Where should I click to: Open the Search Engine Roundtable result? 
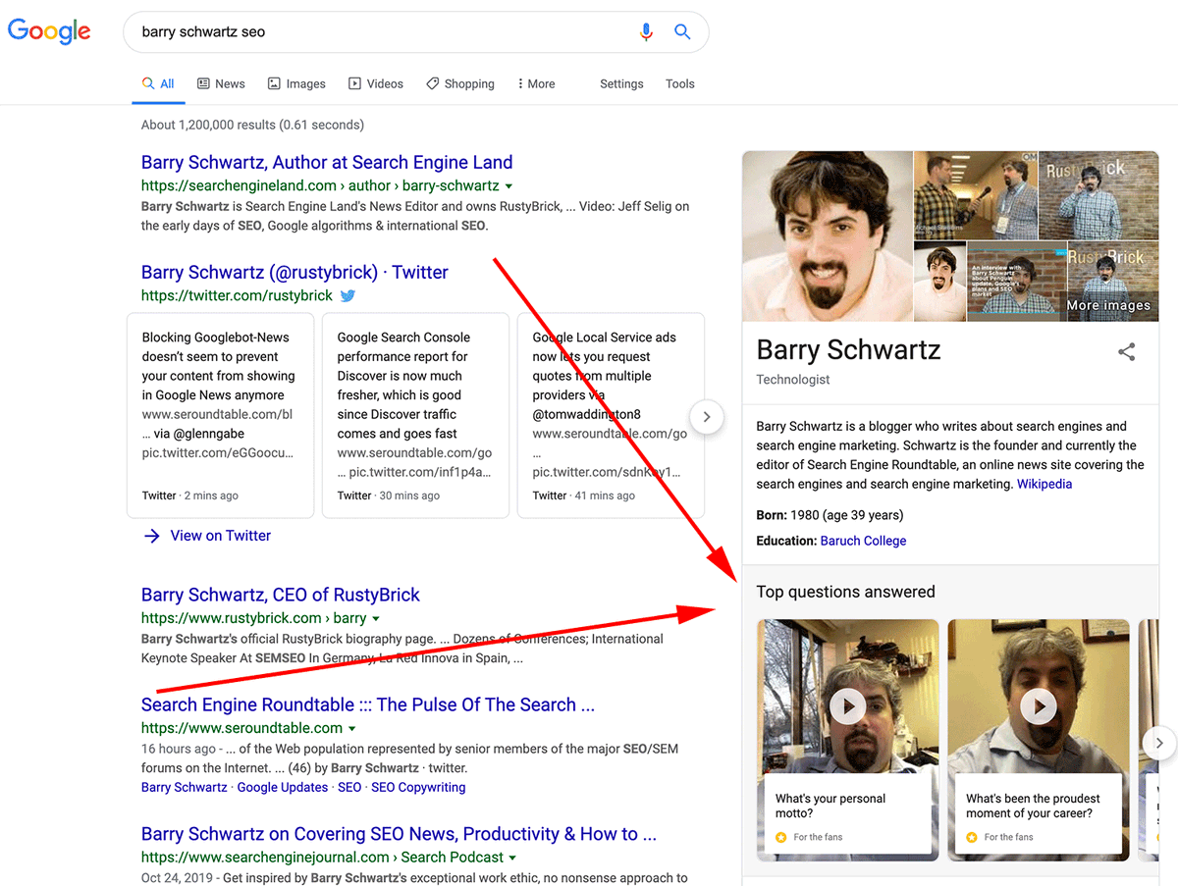368,704
